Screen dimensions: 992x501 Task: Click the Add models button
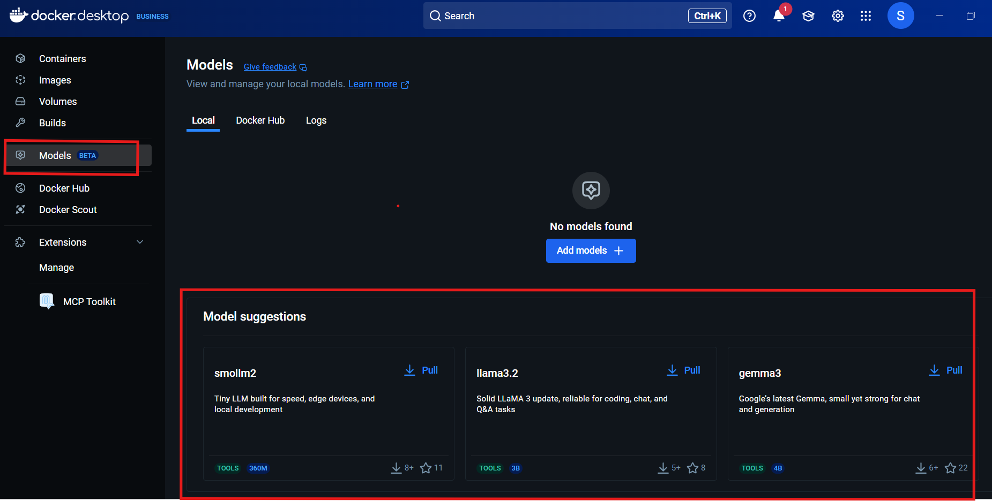591,250
